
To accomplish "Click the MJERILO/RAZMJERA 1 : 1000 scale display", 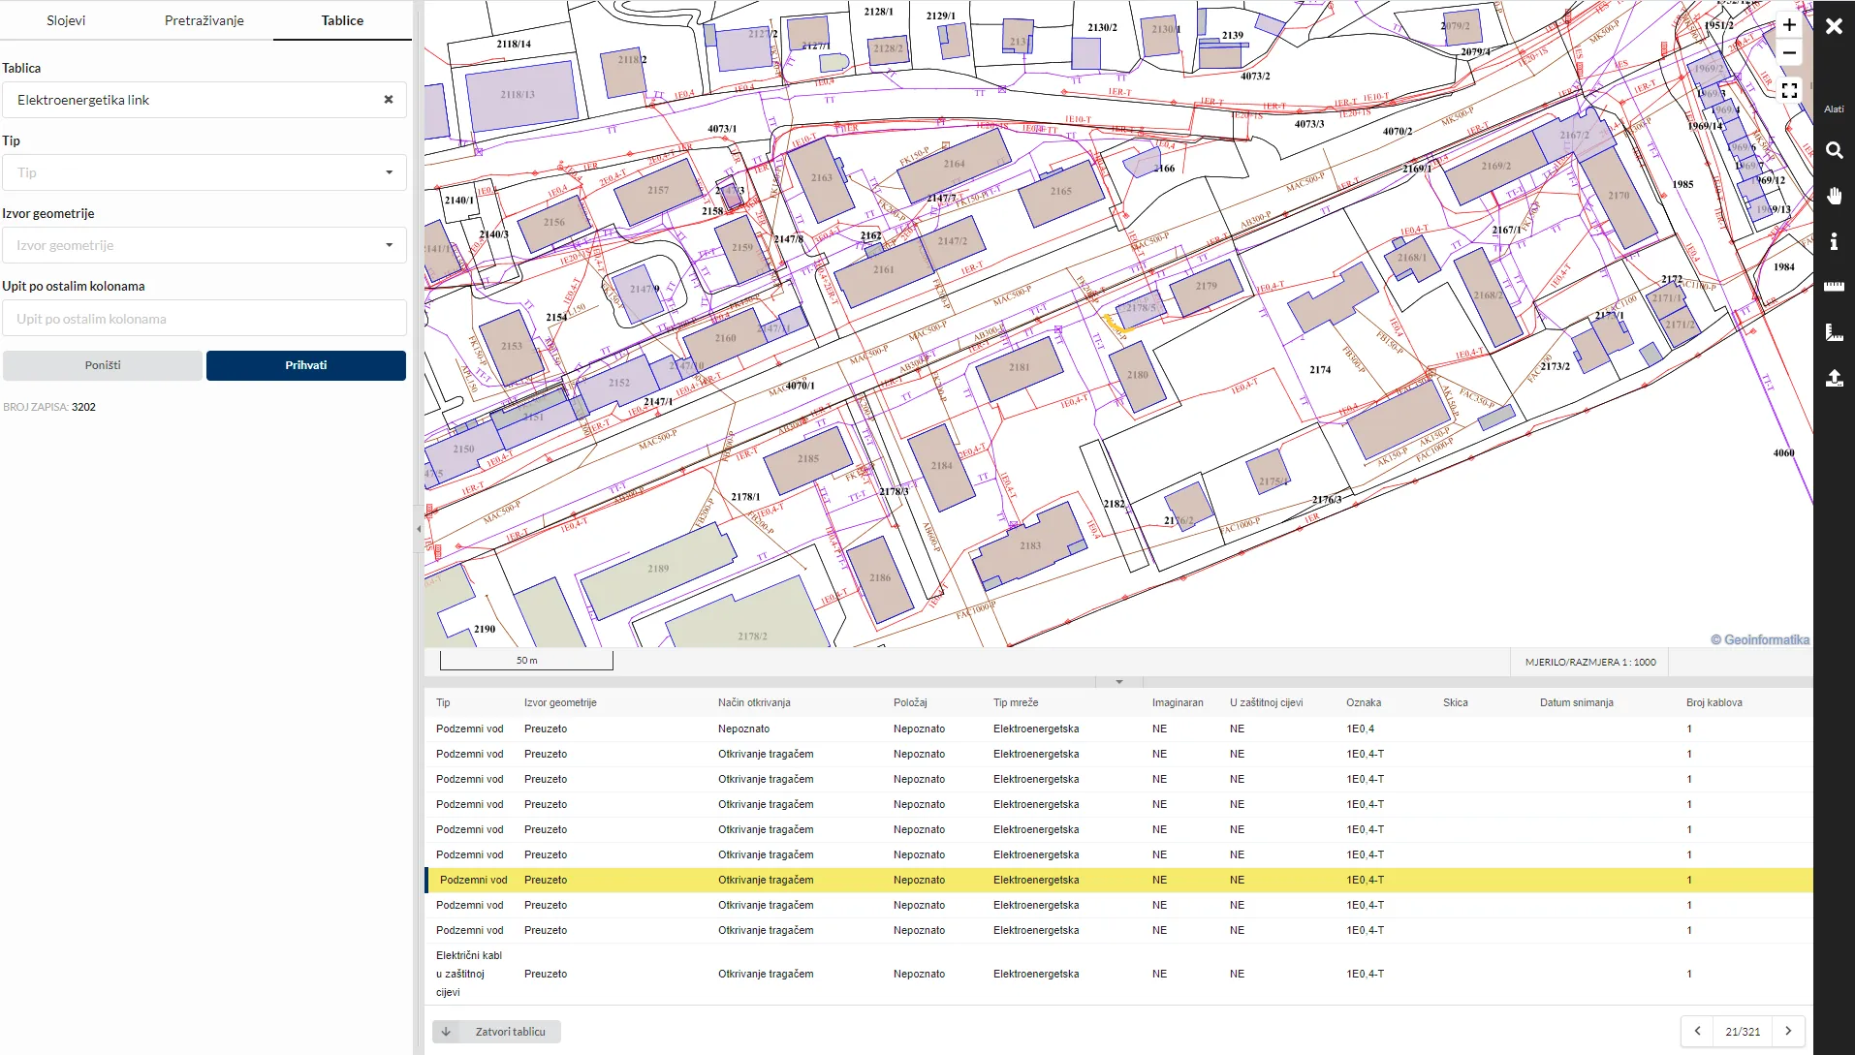I will tap(1590, 662).
